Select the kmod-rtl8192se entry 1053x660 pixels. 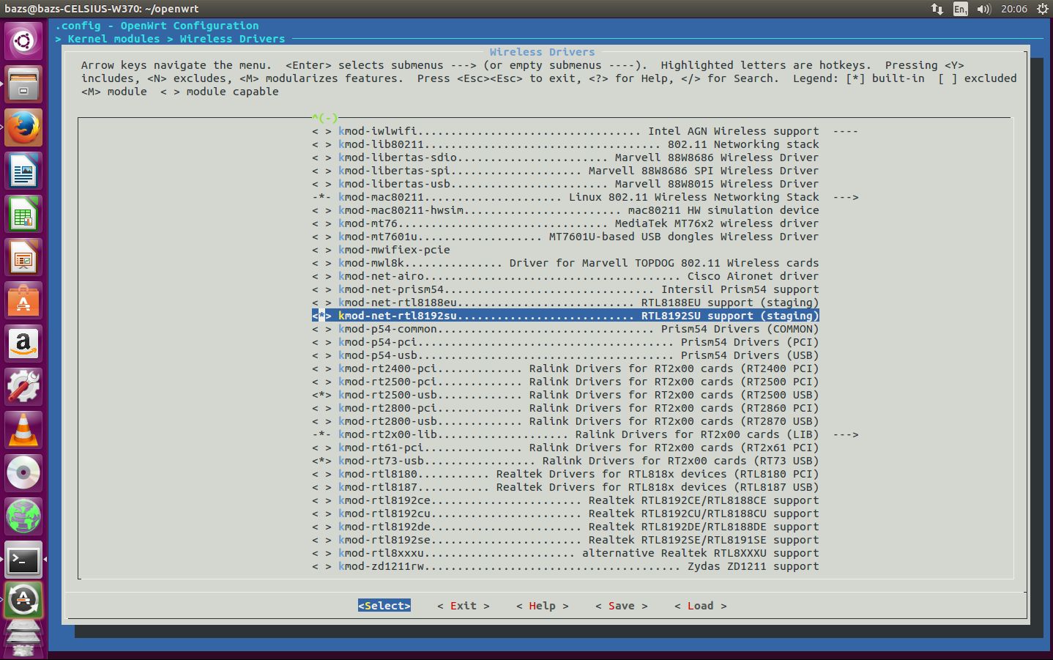tap(565, 540)
